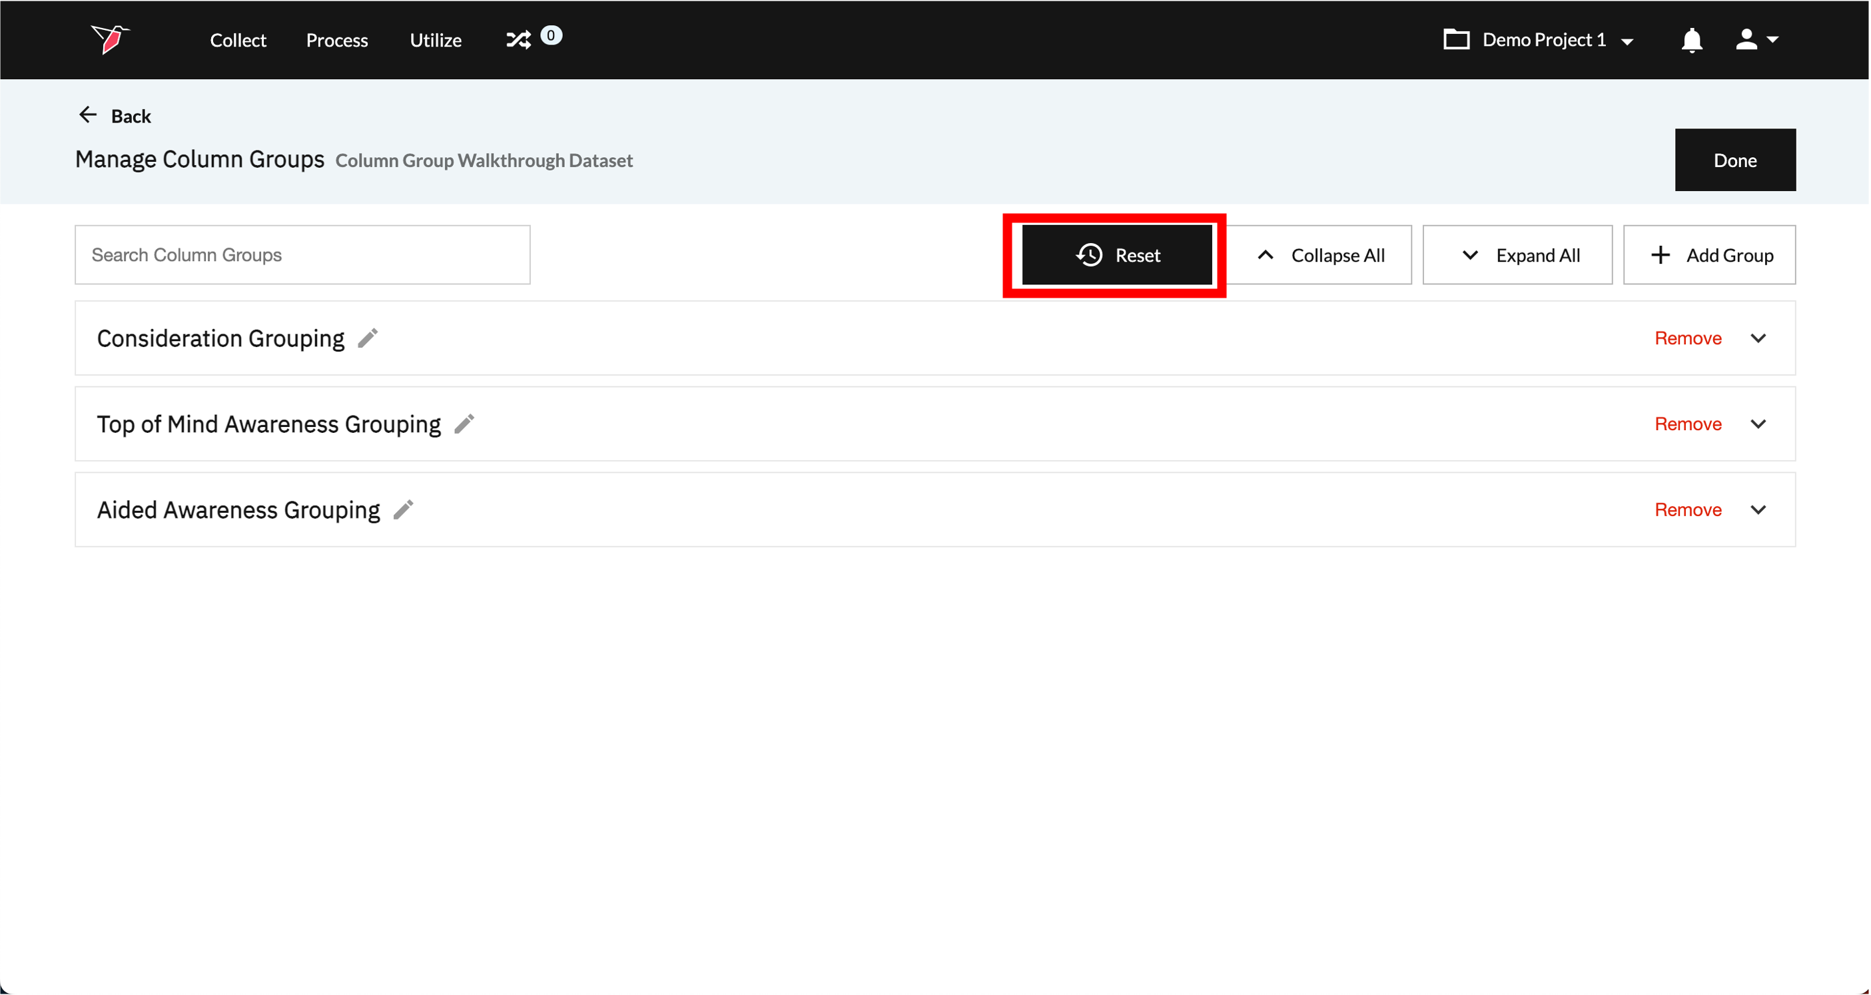Click pencil icon beside Top of Mind Awareness Grouping
Image resolution: width=1871 pixels, height=995 pixels.
click(464, 424)
